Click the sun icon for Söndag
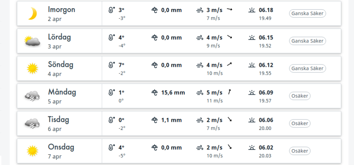 32,69
